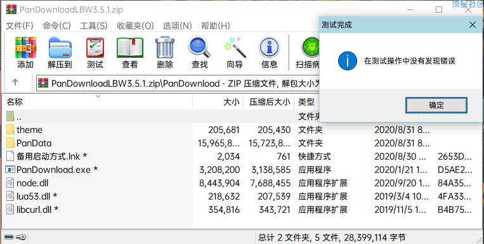Close the 测试完成 dialog
The width and height of the screenshot is (484, 244).
[x=473, y=25]
